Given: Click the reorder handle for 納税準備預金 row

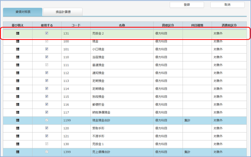Looking at the screenshot, I should (x=18, y=112).
